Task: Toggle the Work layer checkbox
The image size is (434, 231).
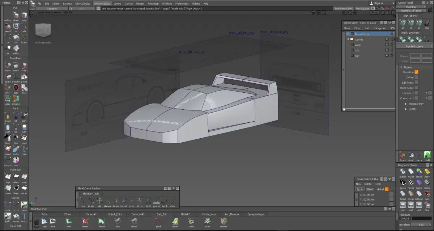Action: click(x=352, y=45)
